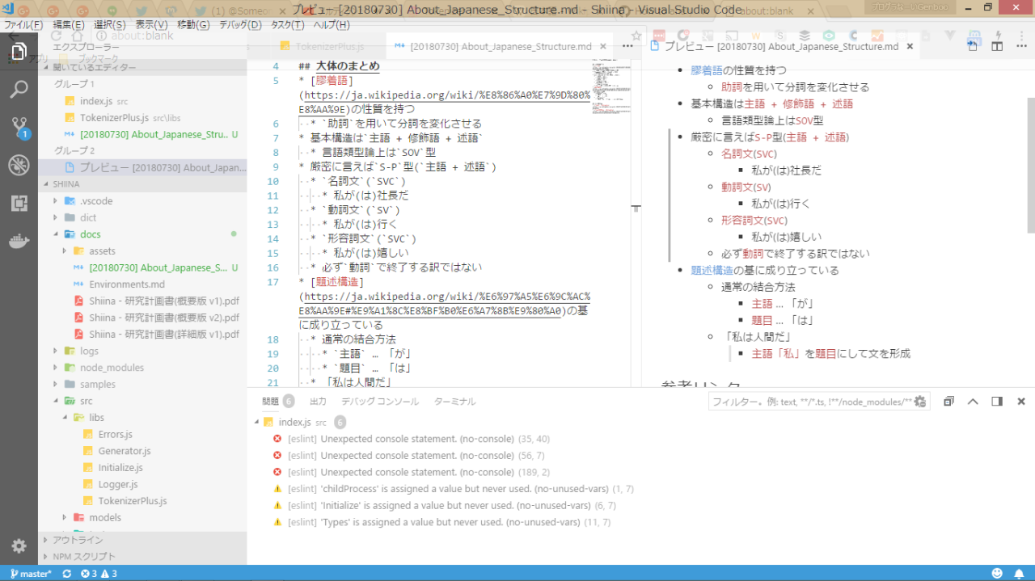Open the デバッグ(D) menu
This screenshot has width=1035, height=581.
(x=240, y=25)
